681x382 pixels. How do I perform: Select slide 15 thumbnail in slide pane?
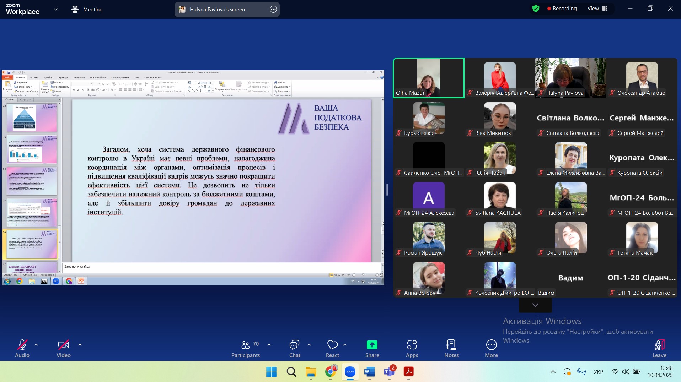tap(32, 213)
